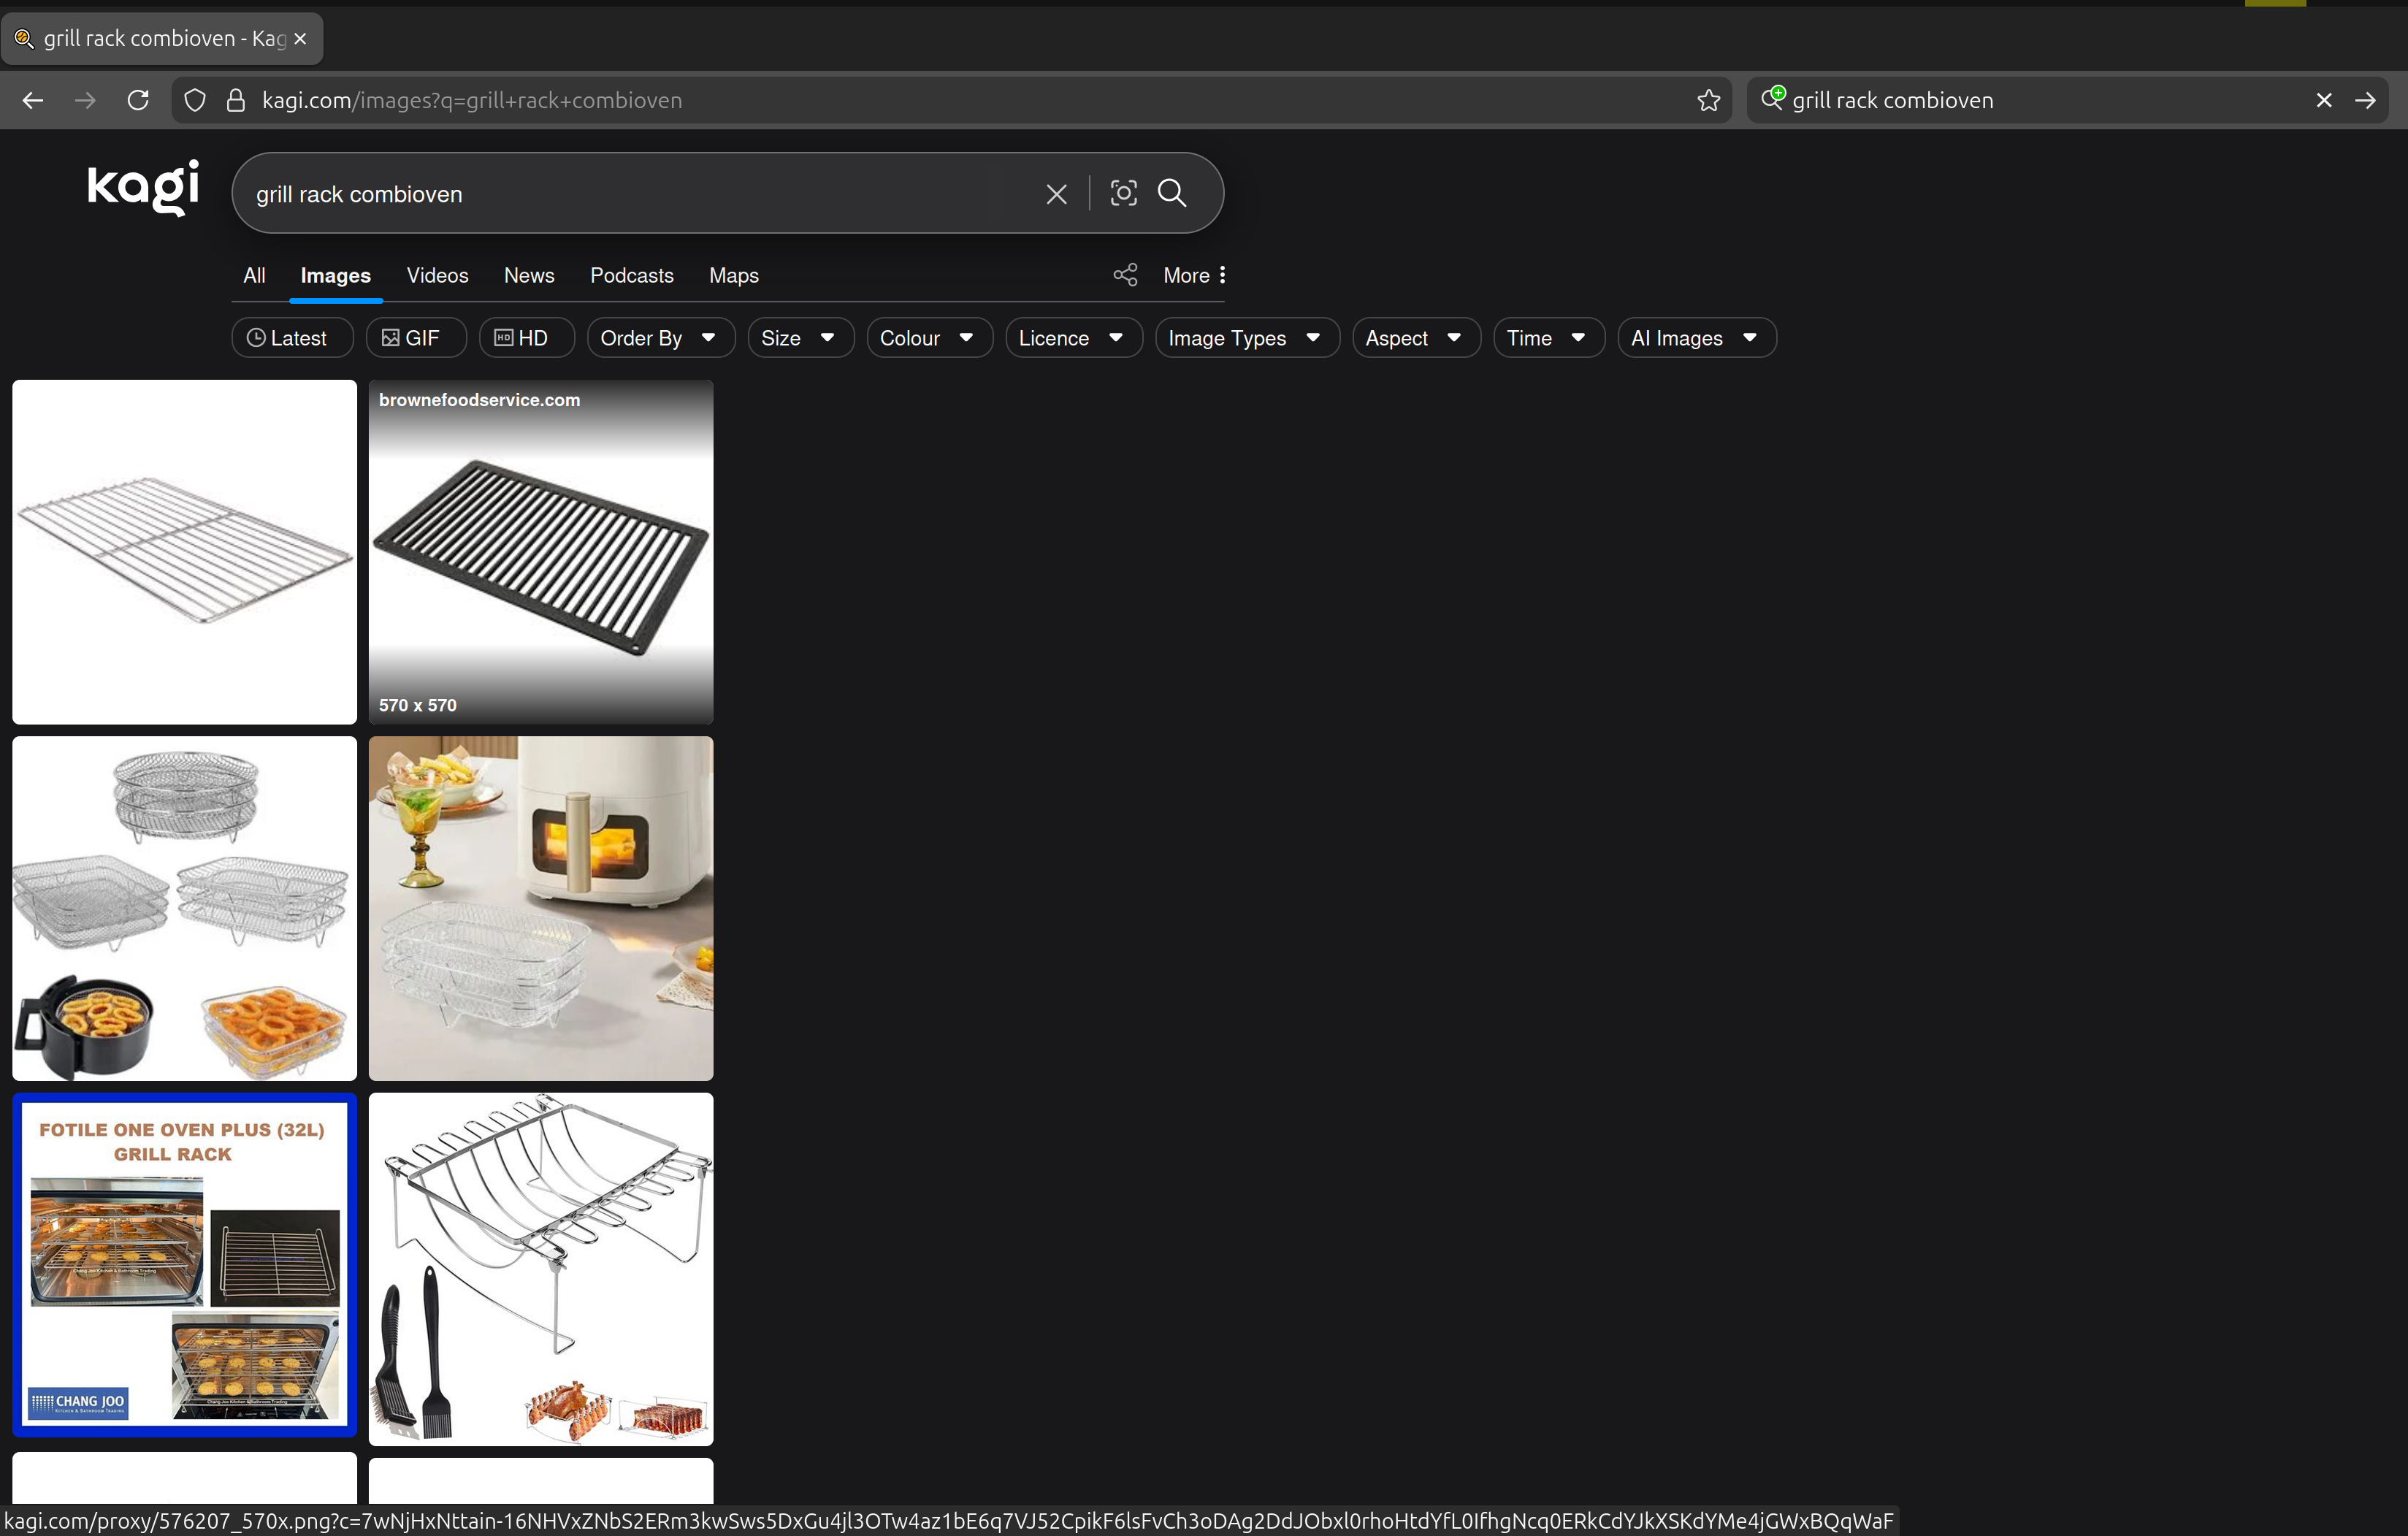The image size is (2408, 1536).
Task: Reload the page
Action: (138, 100)
